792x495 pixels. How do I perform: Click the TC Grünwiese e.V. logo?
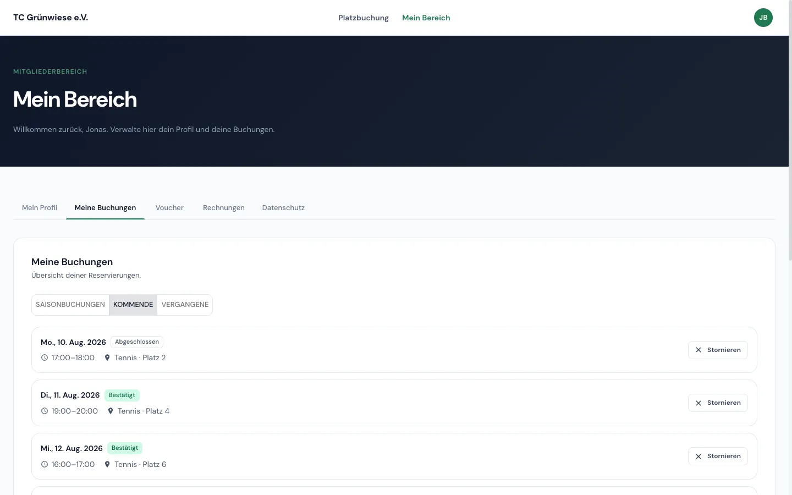click(x=51, y=18)
